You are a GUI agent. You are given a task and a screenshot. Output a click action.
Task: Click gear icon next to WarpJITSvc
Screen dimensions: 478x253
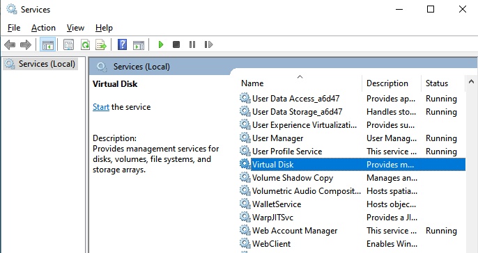click(245, 217)
